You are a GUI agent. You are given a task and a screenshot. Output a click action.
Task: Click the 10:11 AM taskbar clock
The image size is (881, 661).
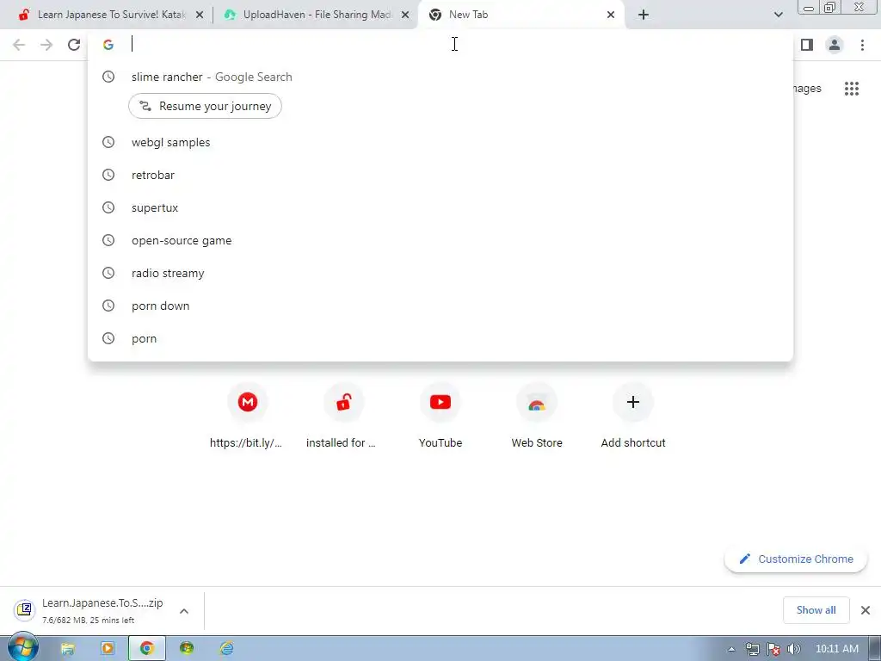click(x=836, y=649)
